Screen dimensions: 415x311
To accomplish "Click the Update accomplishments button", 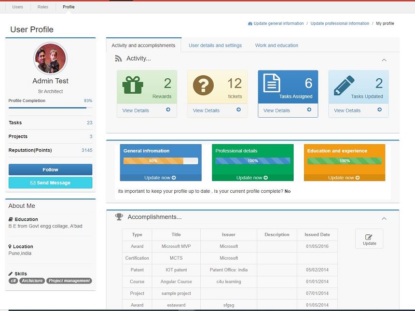I will click(x=369, y=239).
